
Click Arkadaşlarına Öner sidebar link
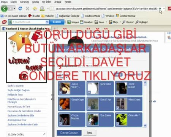click(x=17, y=120)
